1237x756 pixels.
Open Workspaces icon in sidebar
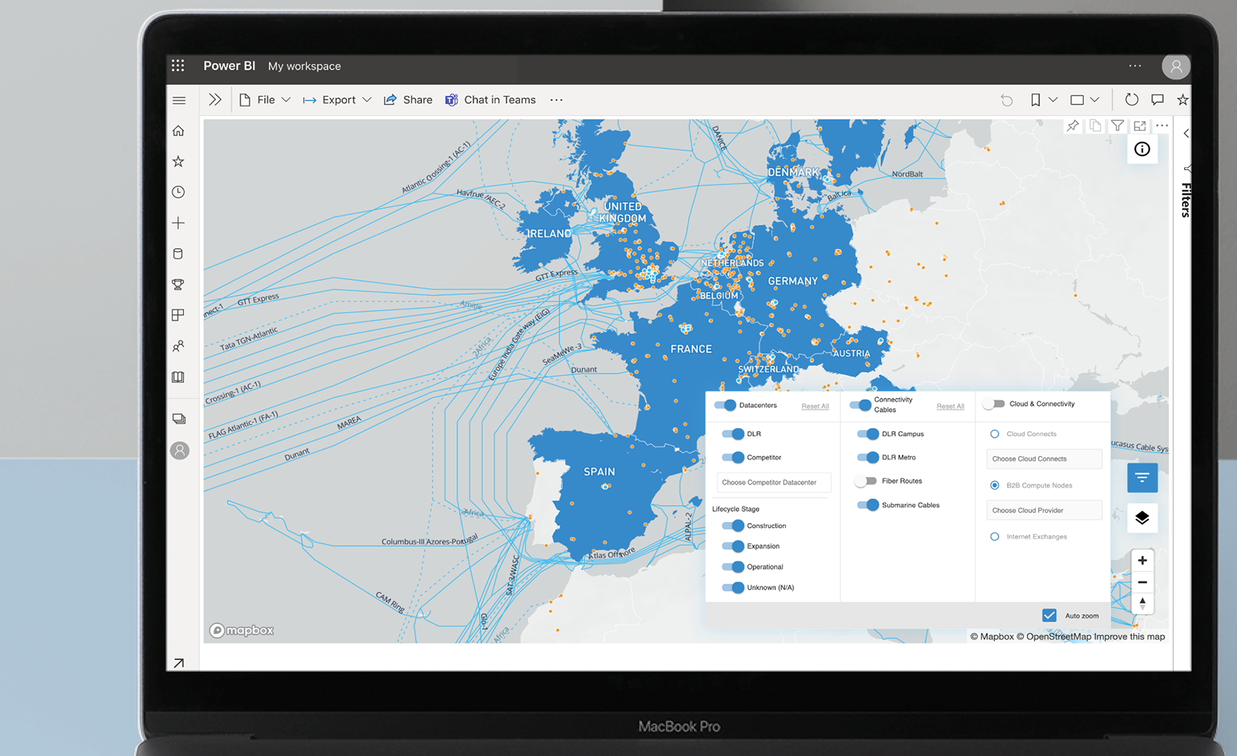click(179, 419)
